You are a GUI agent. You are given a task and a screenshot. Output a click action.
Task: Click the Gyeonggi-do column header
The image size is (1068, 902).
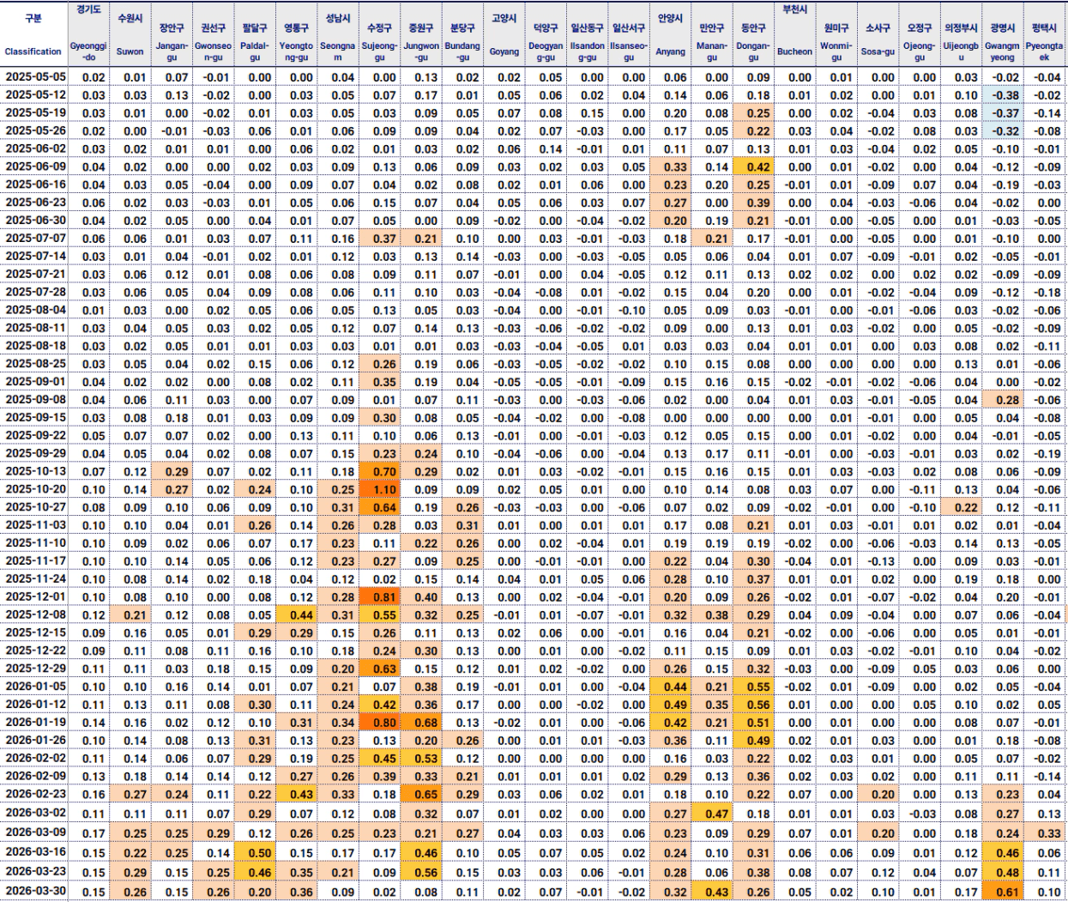coord(88,34)
